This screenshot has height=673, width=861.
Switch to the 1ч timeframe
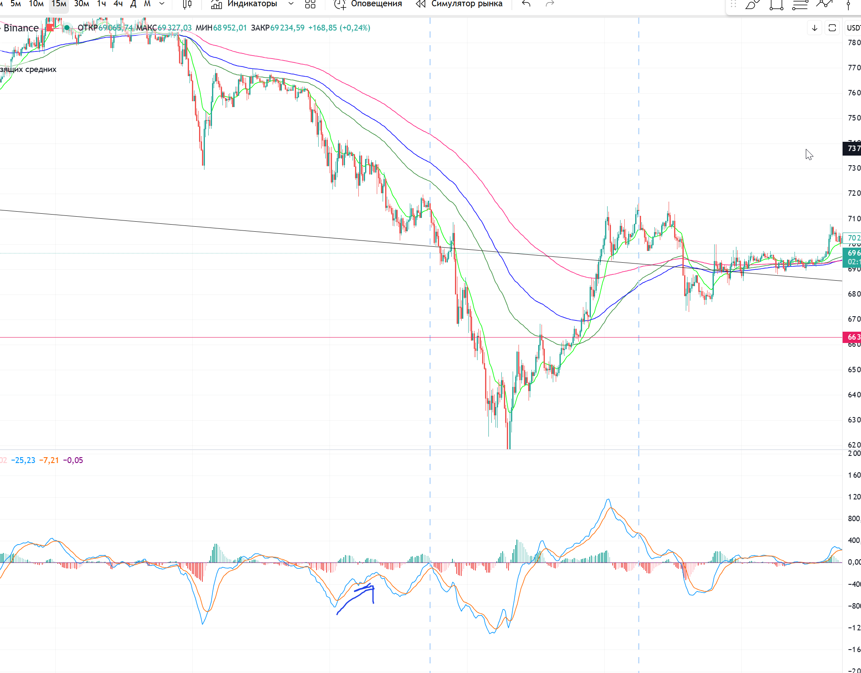point(101,4)
